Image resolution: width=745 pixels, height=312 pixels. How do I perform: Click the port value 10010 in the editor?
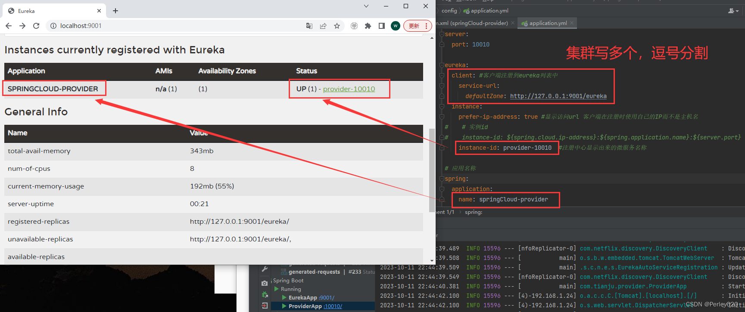coord(481,44)
